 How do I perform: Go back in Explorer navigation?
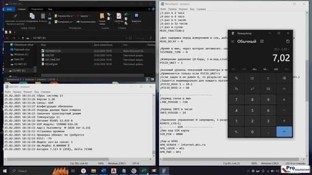8,38
